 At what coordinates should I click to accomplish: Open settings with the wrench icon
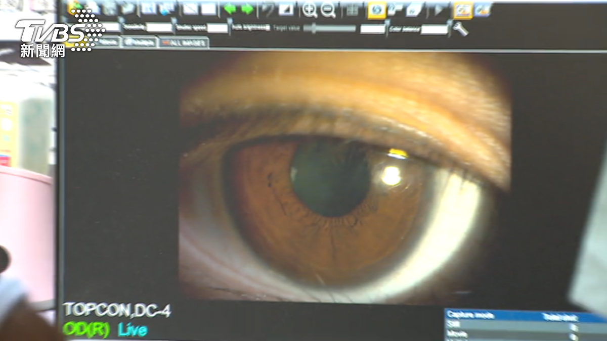coord(460,29)
